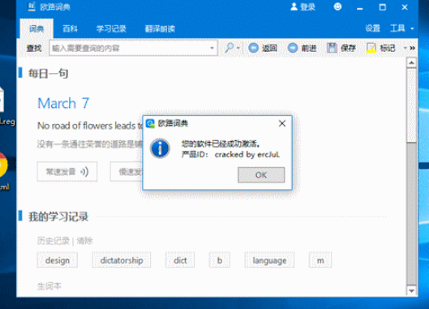
Task: Click 清除 to clear history
Action: coord(84,241)
